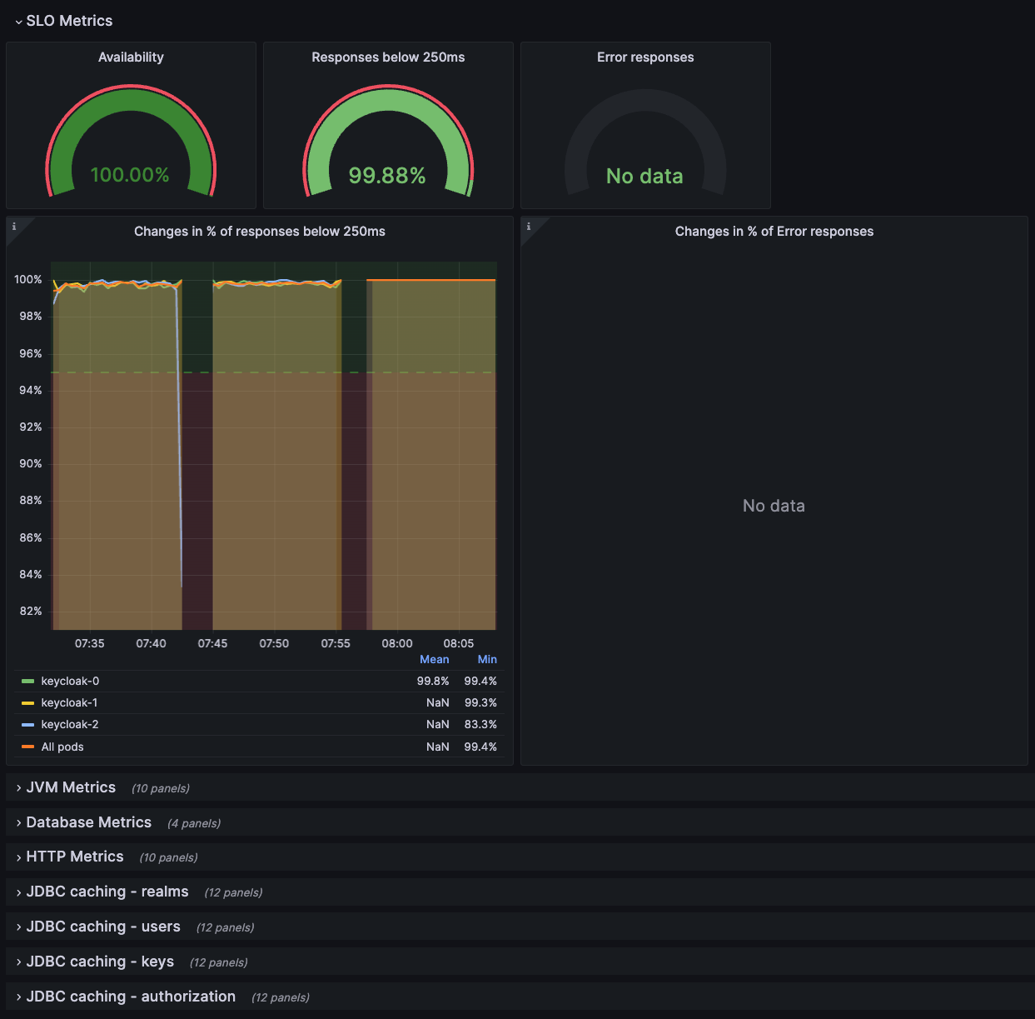The height and width of the screenshot is (1019, 1035).
Task: Open the Availability panel title menu
Action: click(131, 57)
